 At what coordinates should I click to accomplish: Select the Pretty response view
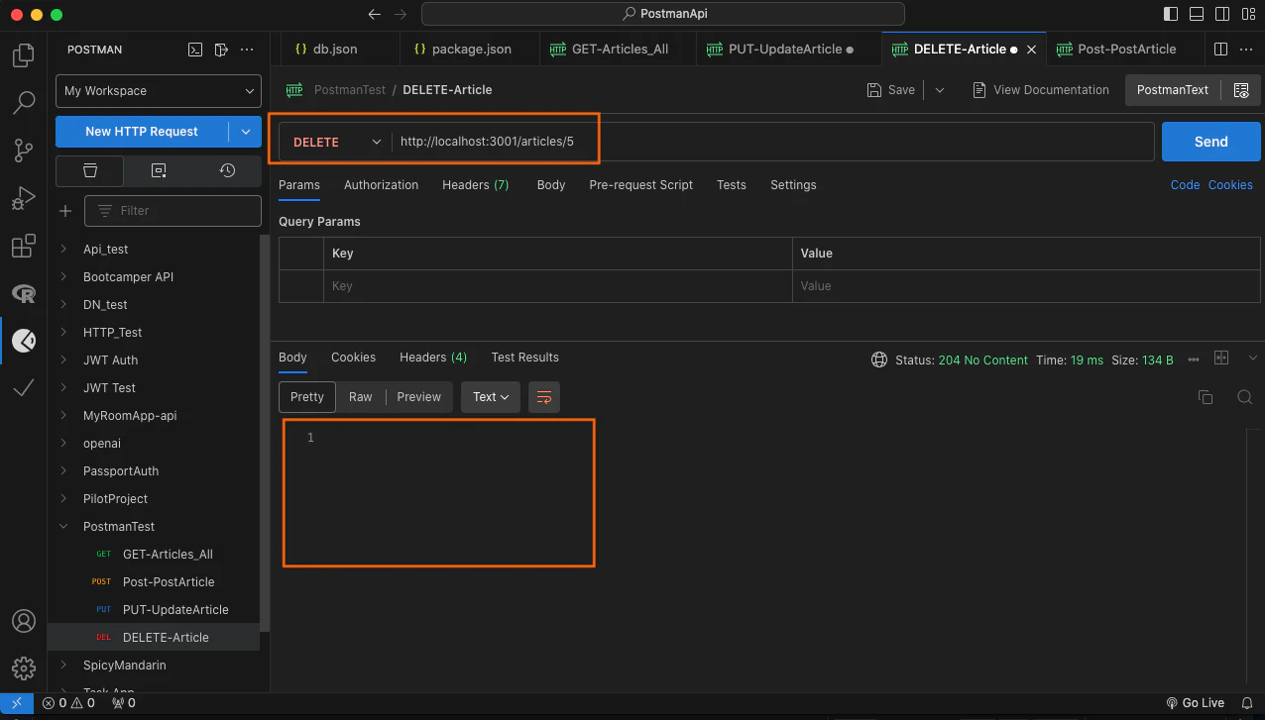pos(307,397)
